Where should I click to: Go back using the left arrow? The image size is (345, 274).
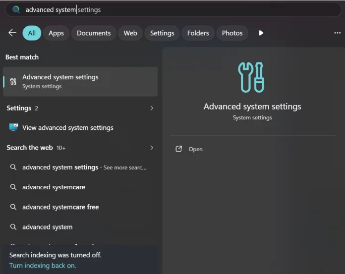pyautogui.click(x=12, y=33)
